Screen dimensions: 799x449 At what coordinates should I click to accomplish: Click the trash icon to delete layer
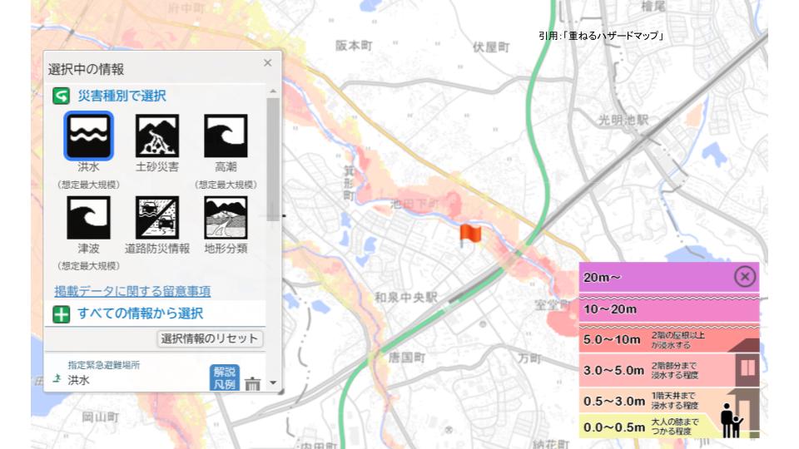(x=253, y=384)
